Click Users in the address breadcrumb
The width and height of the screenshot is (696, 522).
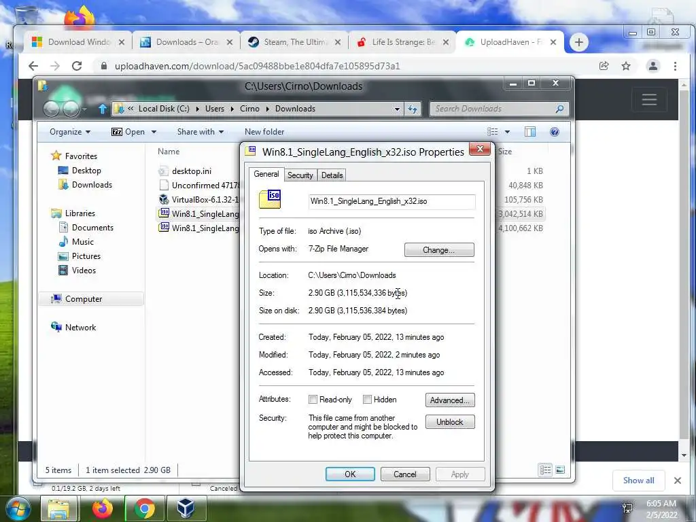click(214, 109)
